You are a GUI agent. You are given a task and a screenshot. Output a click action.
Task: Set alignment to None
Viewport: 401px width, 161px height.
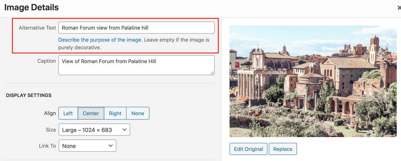click(x=137, y=114)
